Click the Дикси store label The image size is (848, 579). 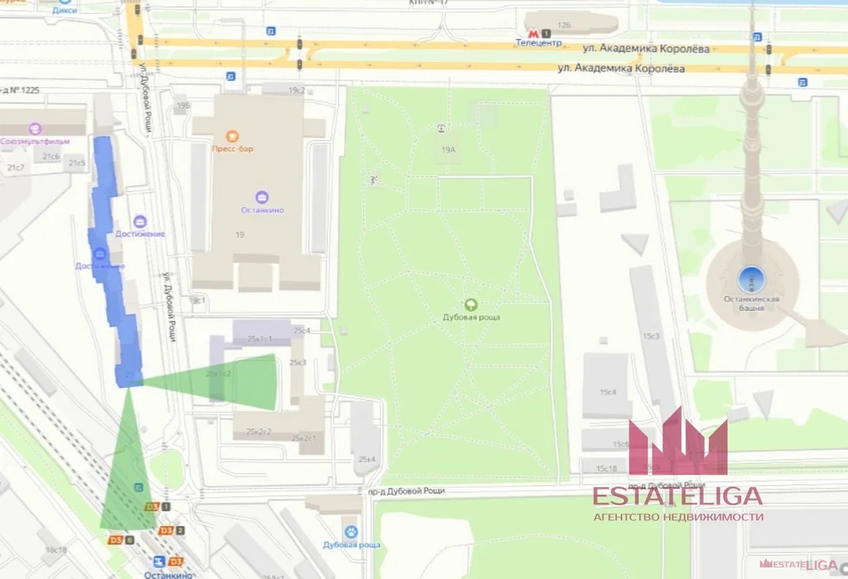63,9
